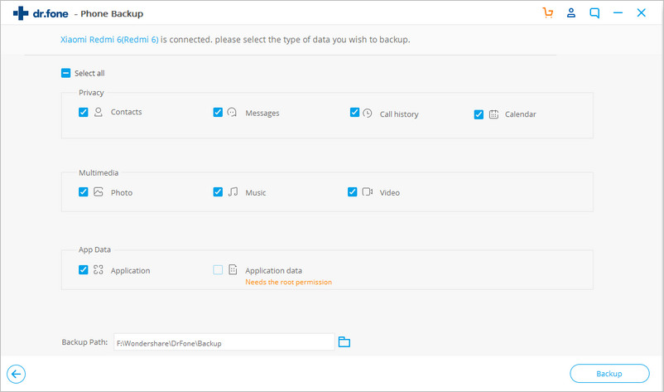The image size is (664, 392).
Task: Click the shopping cart icon
Action: pyautogui.click(x=547, y=13)
